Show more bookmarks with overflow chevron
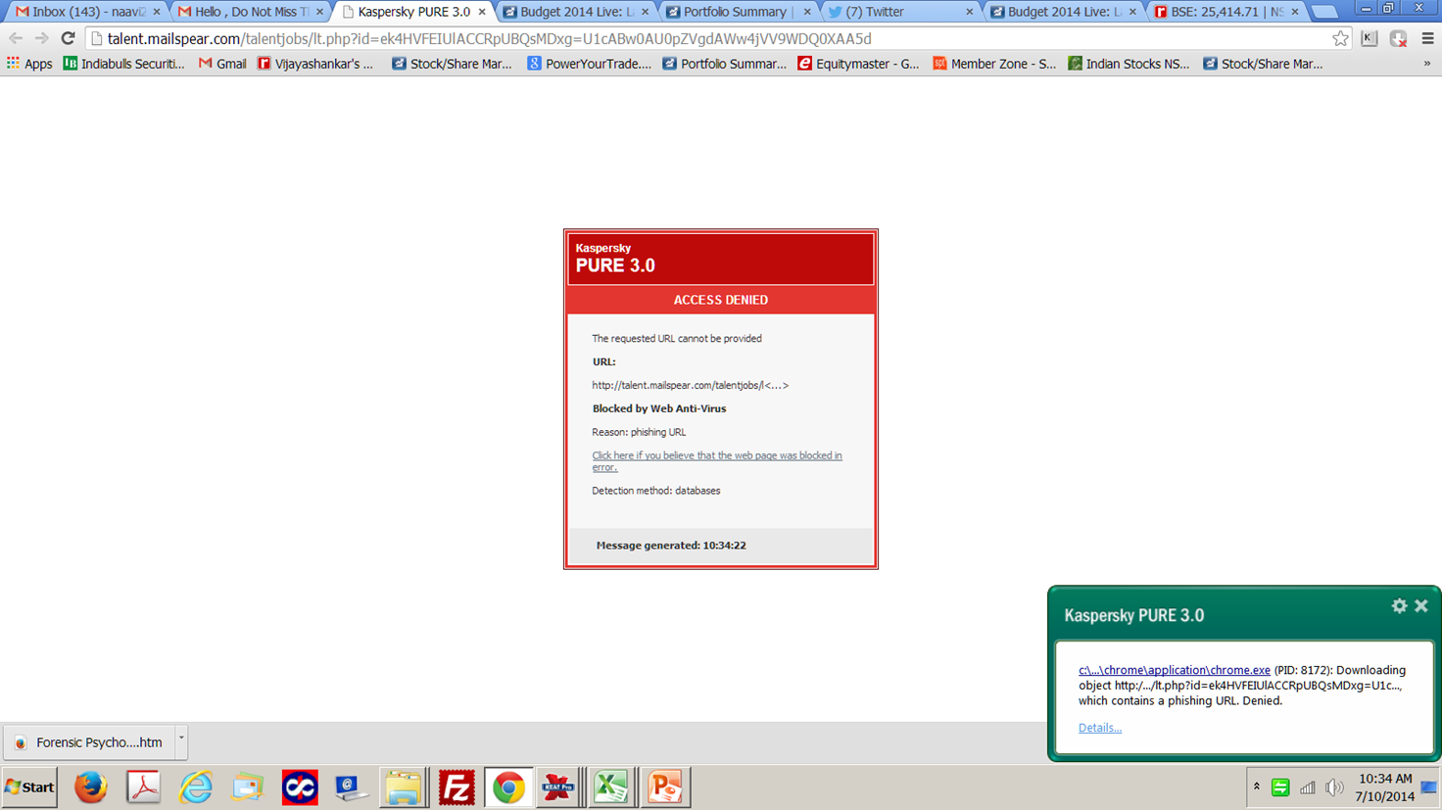Screen dimensions: 1442x810 pos(1426,64)
